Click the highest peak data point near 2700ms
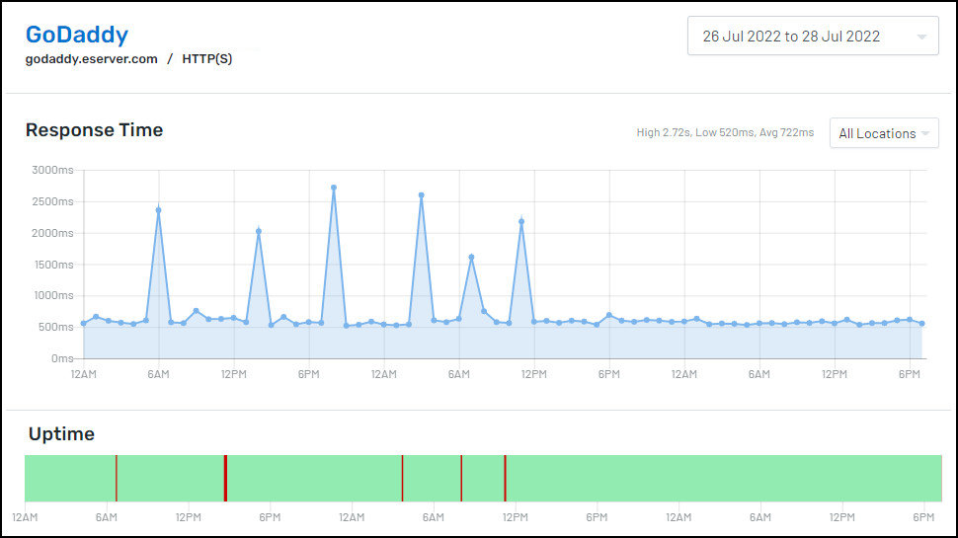The width and height of the screenshot is (958, 538). 334,189
